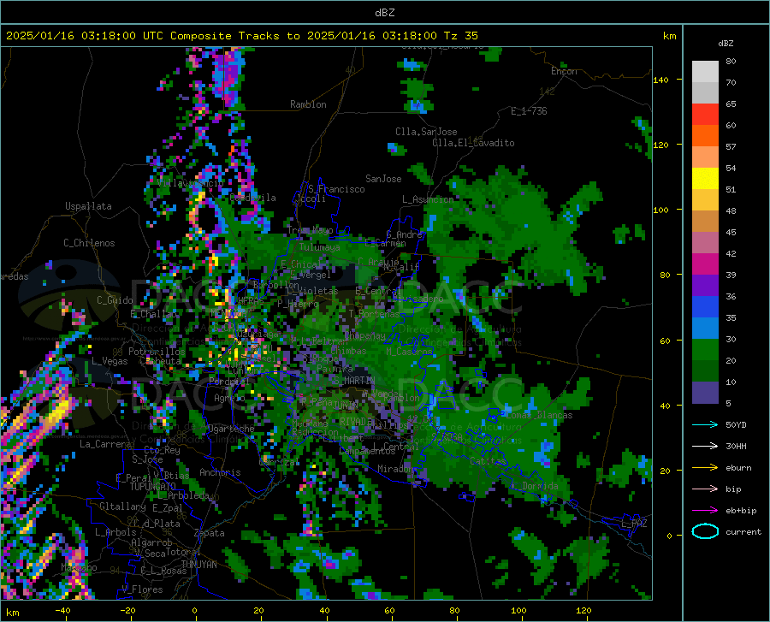Click the SanJose place label

click(x=383, y=179)
